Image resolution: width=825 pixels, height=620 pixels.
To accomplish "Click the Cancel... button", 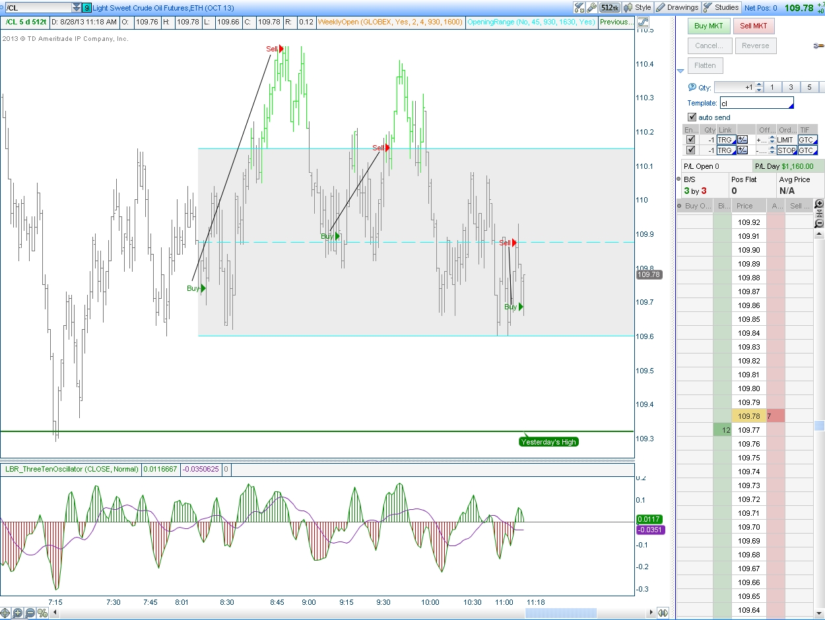I will pos(709,46).
